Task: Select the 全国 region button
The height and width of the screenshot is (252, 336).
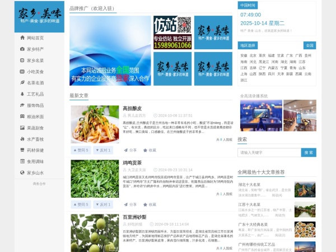Action: point(310,45)
